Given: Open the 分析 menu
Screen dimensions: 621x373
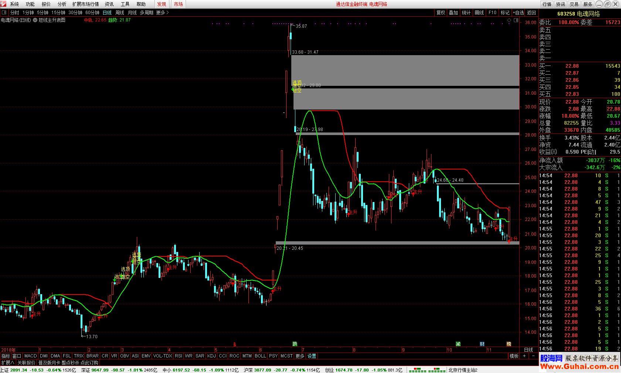Looking at the screenshot, I should coord(62,4).
